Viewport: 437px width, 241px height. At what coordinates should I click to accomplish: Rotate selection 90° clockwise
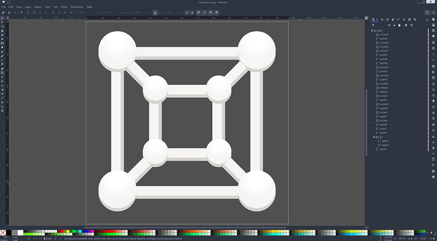[34, 13]
